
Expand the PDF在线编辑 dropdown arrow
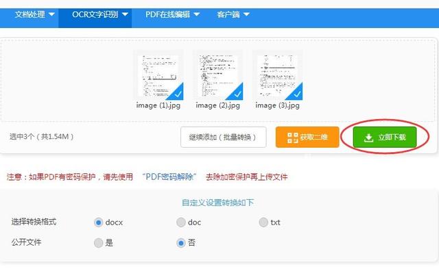point(197,14)
